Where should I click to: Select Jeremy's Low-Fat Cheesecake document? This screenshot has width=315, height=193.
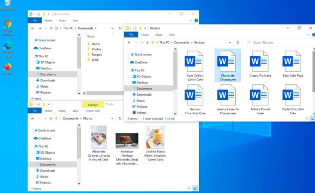click(228, 100)
